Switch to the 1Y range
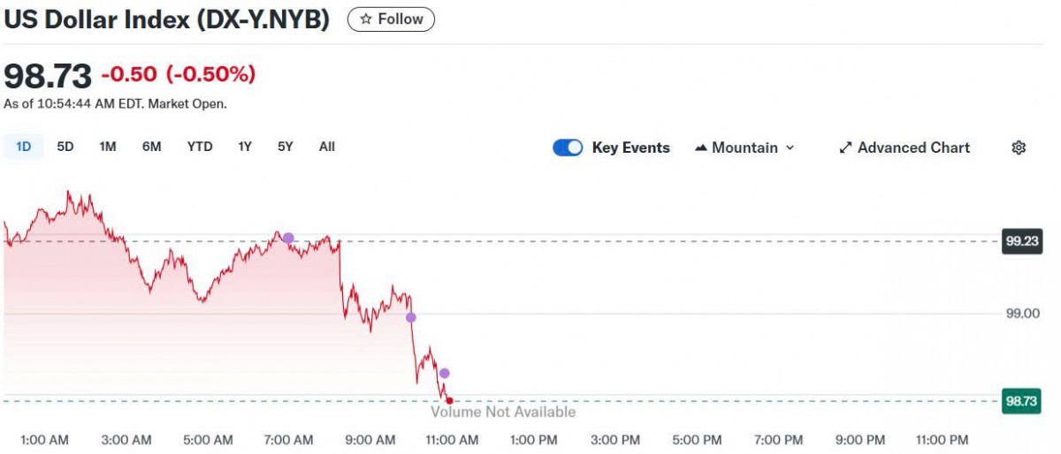Screen dimensions: 1061x454 245,147
